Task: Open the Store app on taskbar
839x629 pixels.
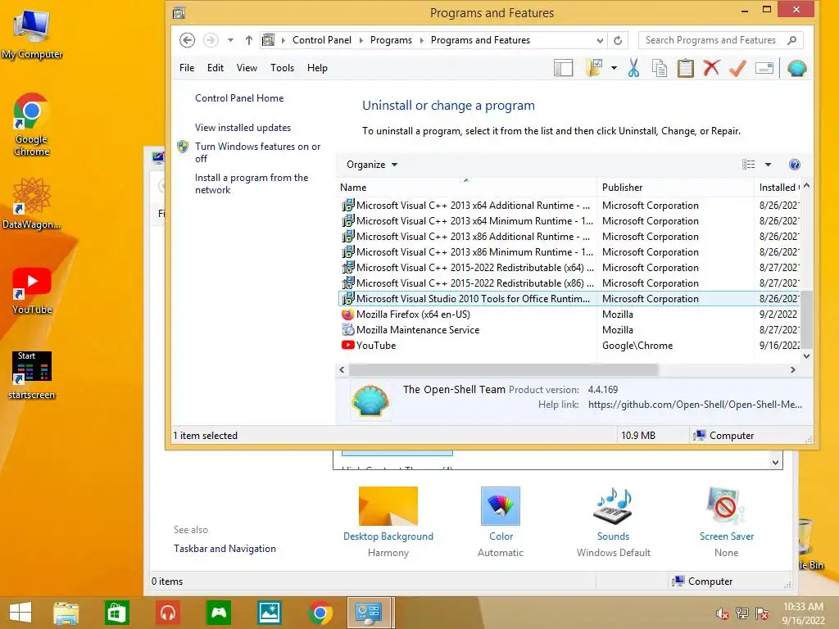Action: click(116, 613)
